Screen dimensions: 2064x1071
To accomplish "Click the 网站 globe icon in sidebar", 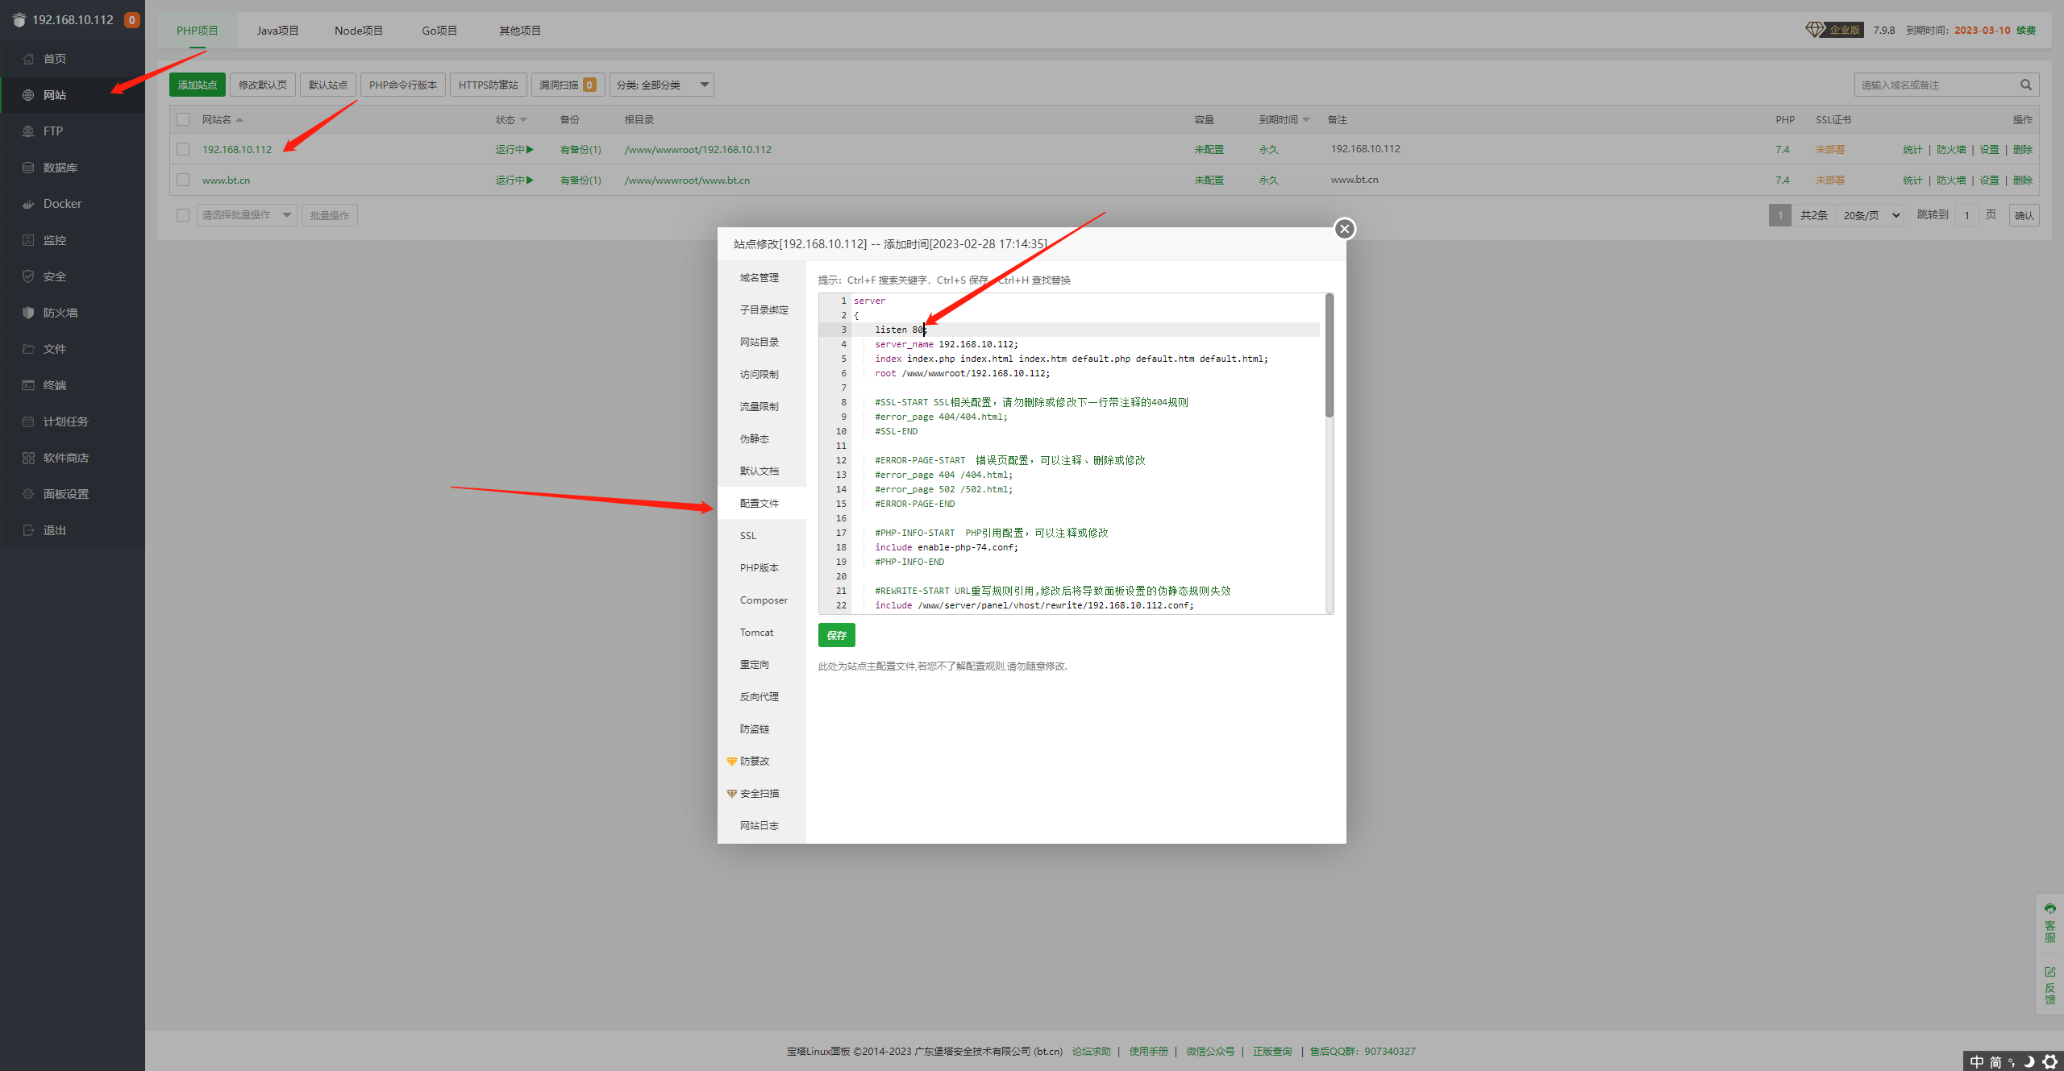I will pos(28,95).
